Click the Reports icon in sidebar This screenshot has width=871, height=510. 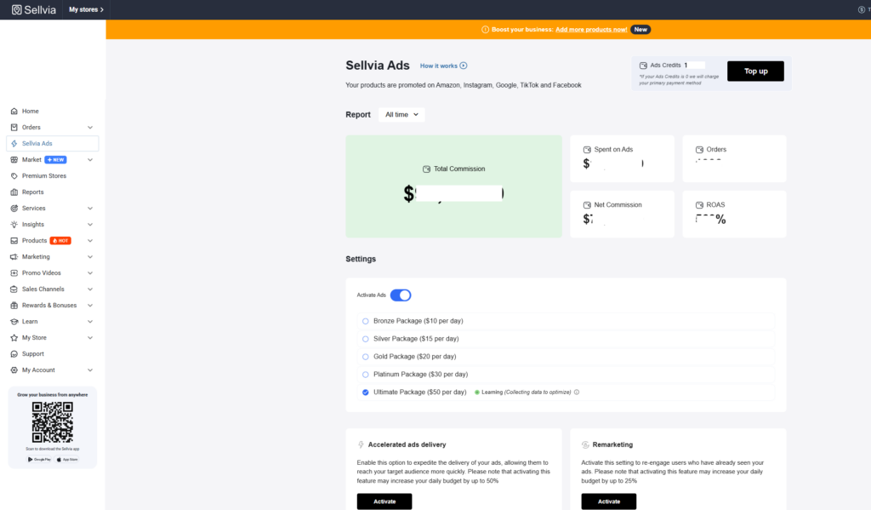click(x=14, y=192)
